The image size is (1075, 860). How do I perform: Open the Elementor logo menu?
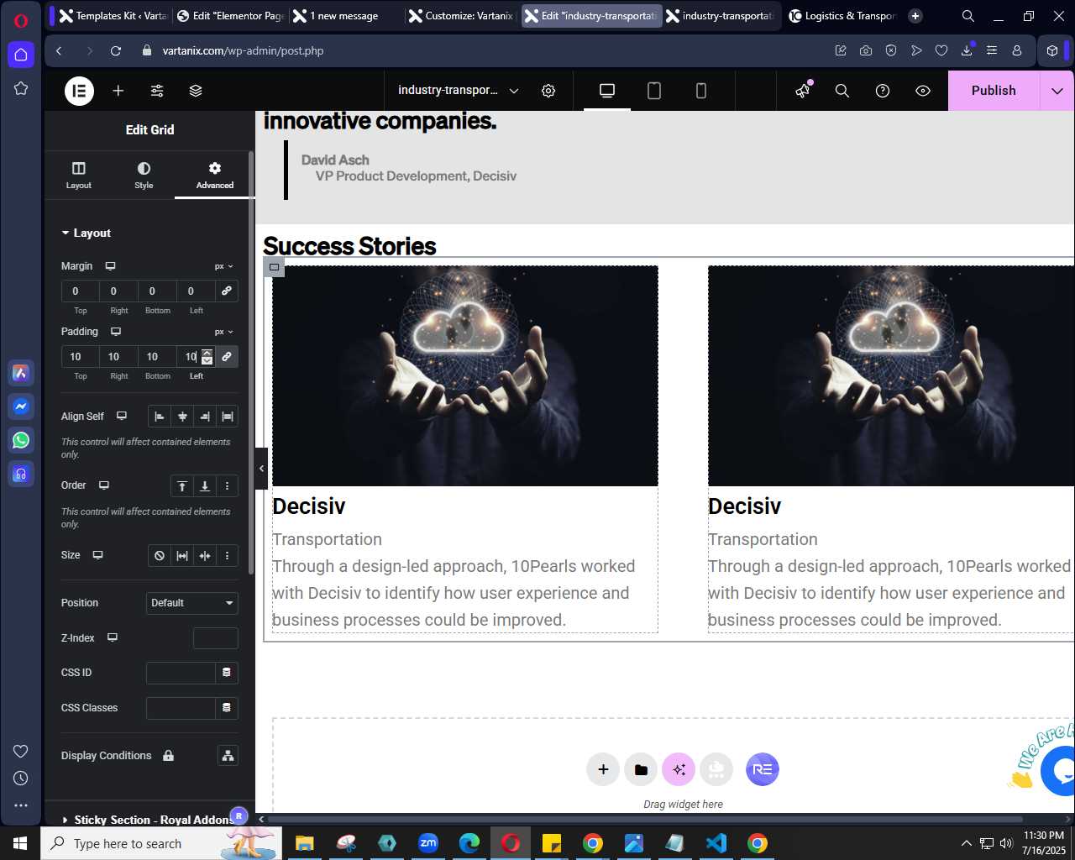click(x=80, y=91)
